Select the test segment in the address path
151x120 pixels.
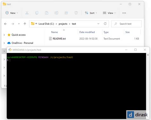pyautogui.click(x=74, y=24)
